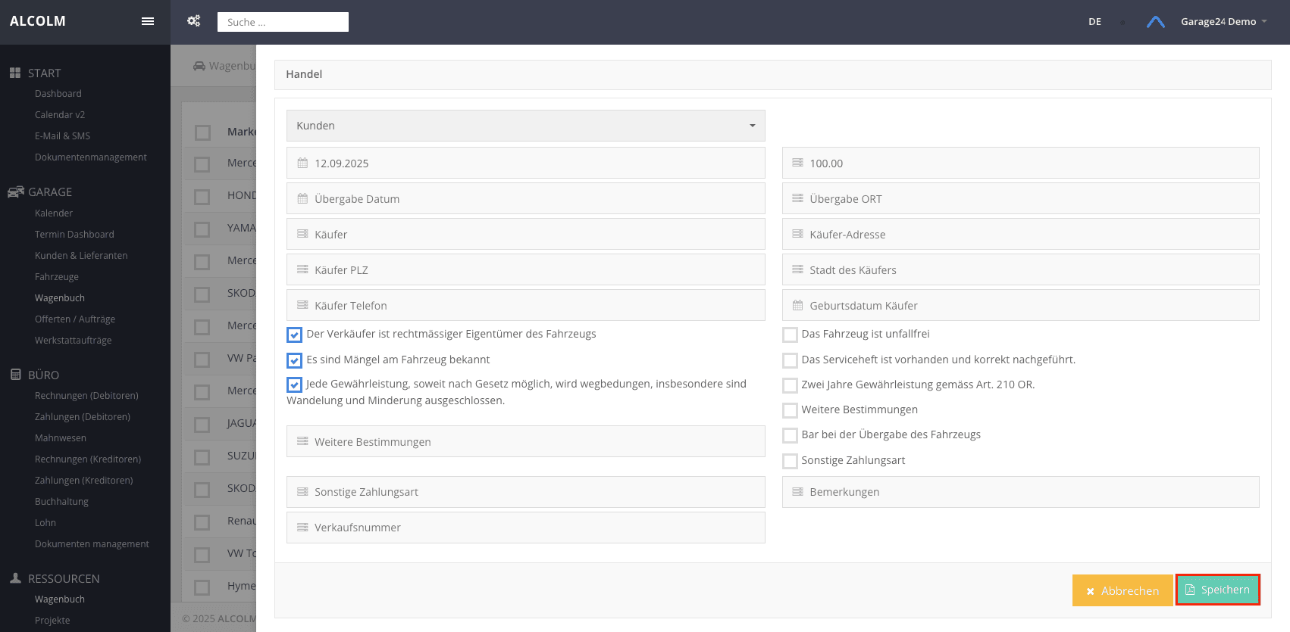Image resolution: width=1290 pixels, height=632 pixels.
Task: Click the BÜRO calculator icon in sidebar
Action: (15, 375)
